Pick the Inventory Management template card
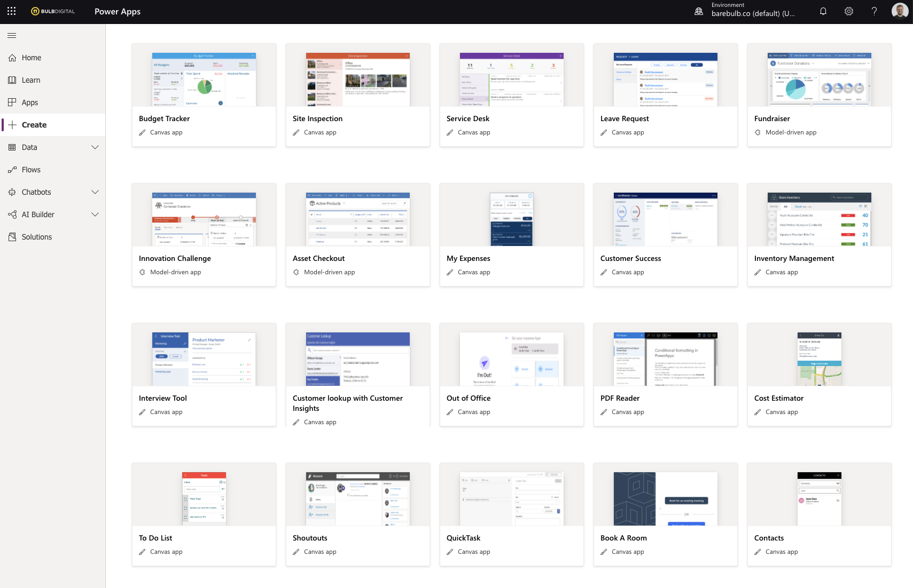 [x=819, y=235]
